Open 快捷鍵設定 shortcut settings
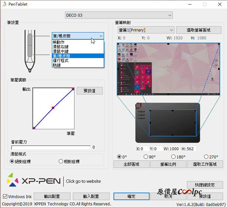The height and width of the screenshot is (208, 227). point(205,185)
